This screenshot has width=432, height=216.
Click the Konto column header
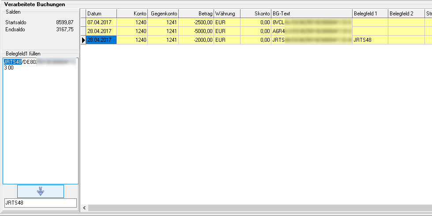132,14
